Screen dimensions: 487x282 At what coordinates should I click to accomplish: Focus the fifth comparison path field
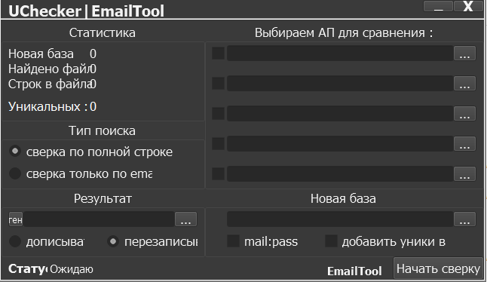coord(340,174)
